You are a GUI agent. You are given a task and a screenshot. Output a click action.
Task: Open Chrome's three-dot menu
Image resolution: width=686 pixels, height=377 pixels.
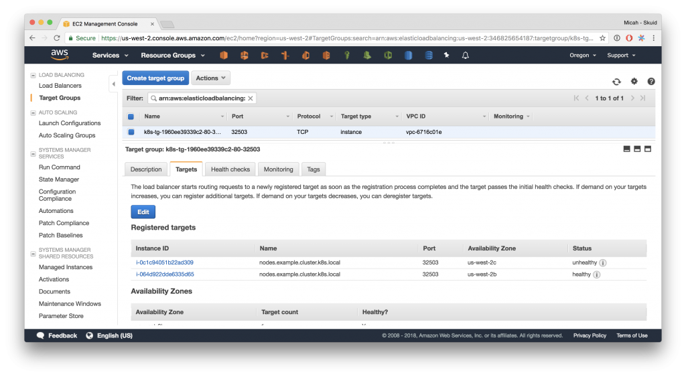tap(653, 38)
